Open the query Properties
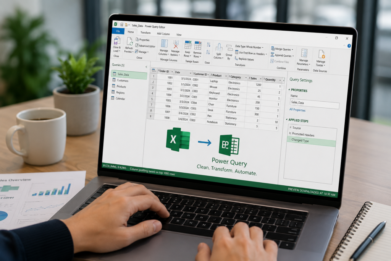The image size is (391, 261). 142,40
